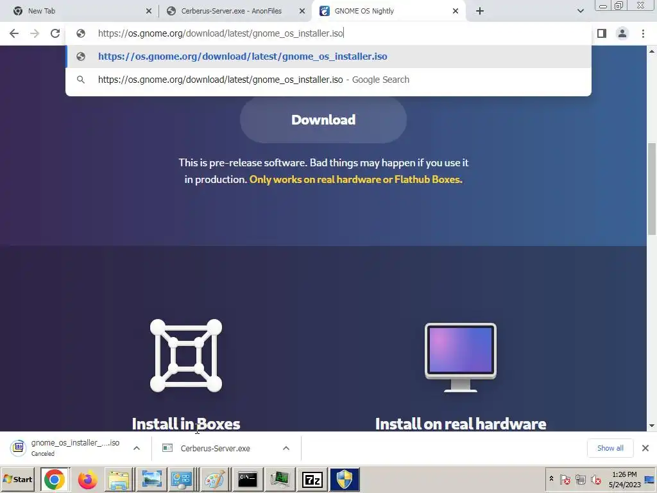Launch Paint from the taskbar palette icon
Screen dimensions: 657x493
pyautogui.click(x=214, y=479)
